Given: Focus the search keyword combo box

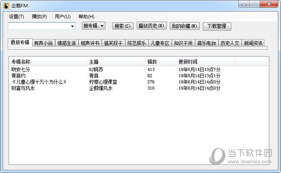Looking at the screenshot, I should tap(42, 26).
